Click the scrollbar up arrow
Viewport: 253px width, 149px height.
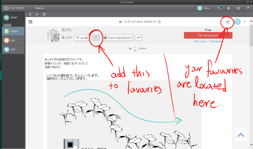point(251,21)
